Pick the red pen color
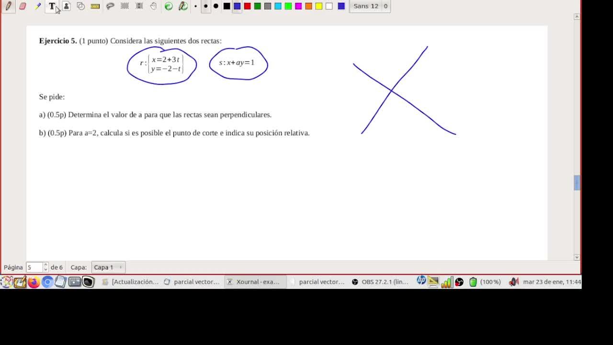Viewport: 613px width, 345px height. click(247, 6)
